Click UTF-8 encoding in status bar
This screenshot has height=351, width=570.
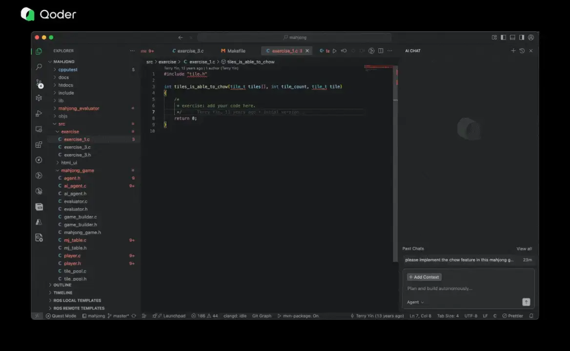471,316
